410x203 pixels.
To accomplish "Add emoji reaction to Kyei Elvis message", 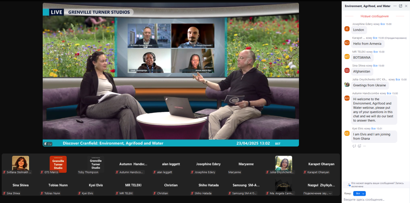I will [x=359, y=146].
